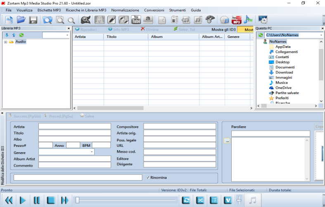Click the Compositore input field

pyautogui.click(x=180, y=127)
